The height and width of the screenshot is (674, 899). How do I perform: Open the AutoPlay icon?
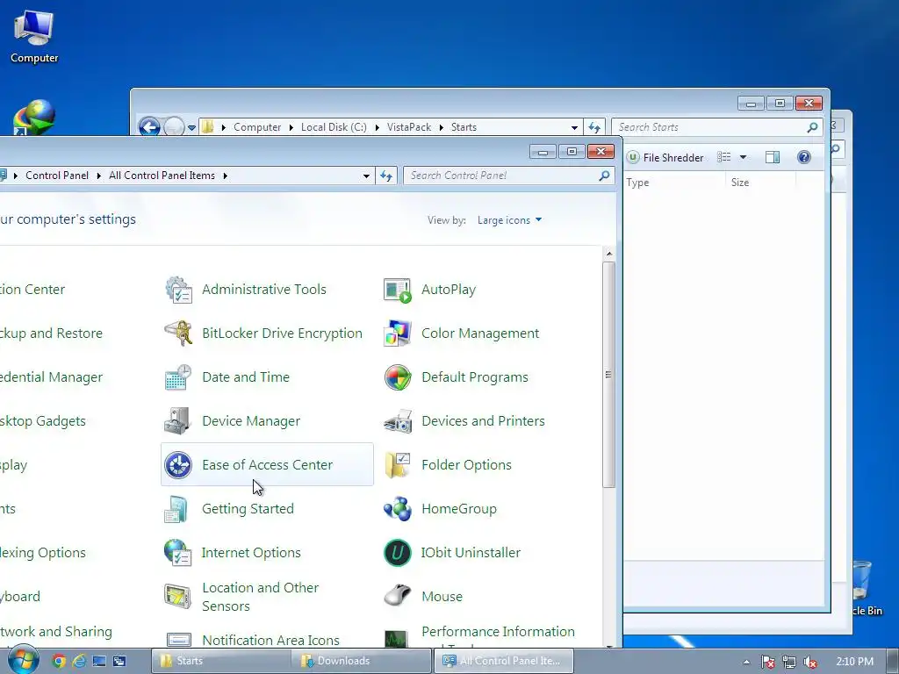pos(398,290)
